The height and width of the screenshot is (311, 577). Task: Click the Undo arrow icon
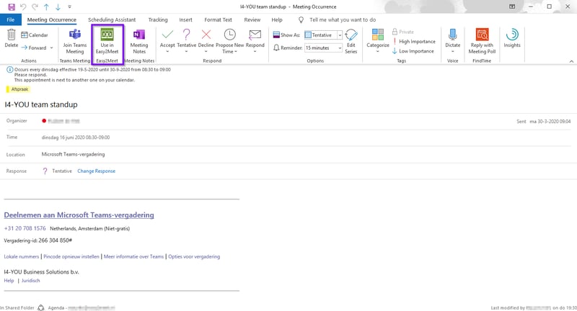[23, 6]
